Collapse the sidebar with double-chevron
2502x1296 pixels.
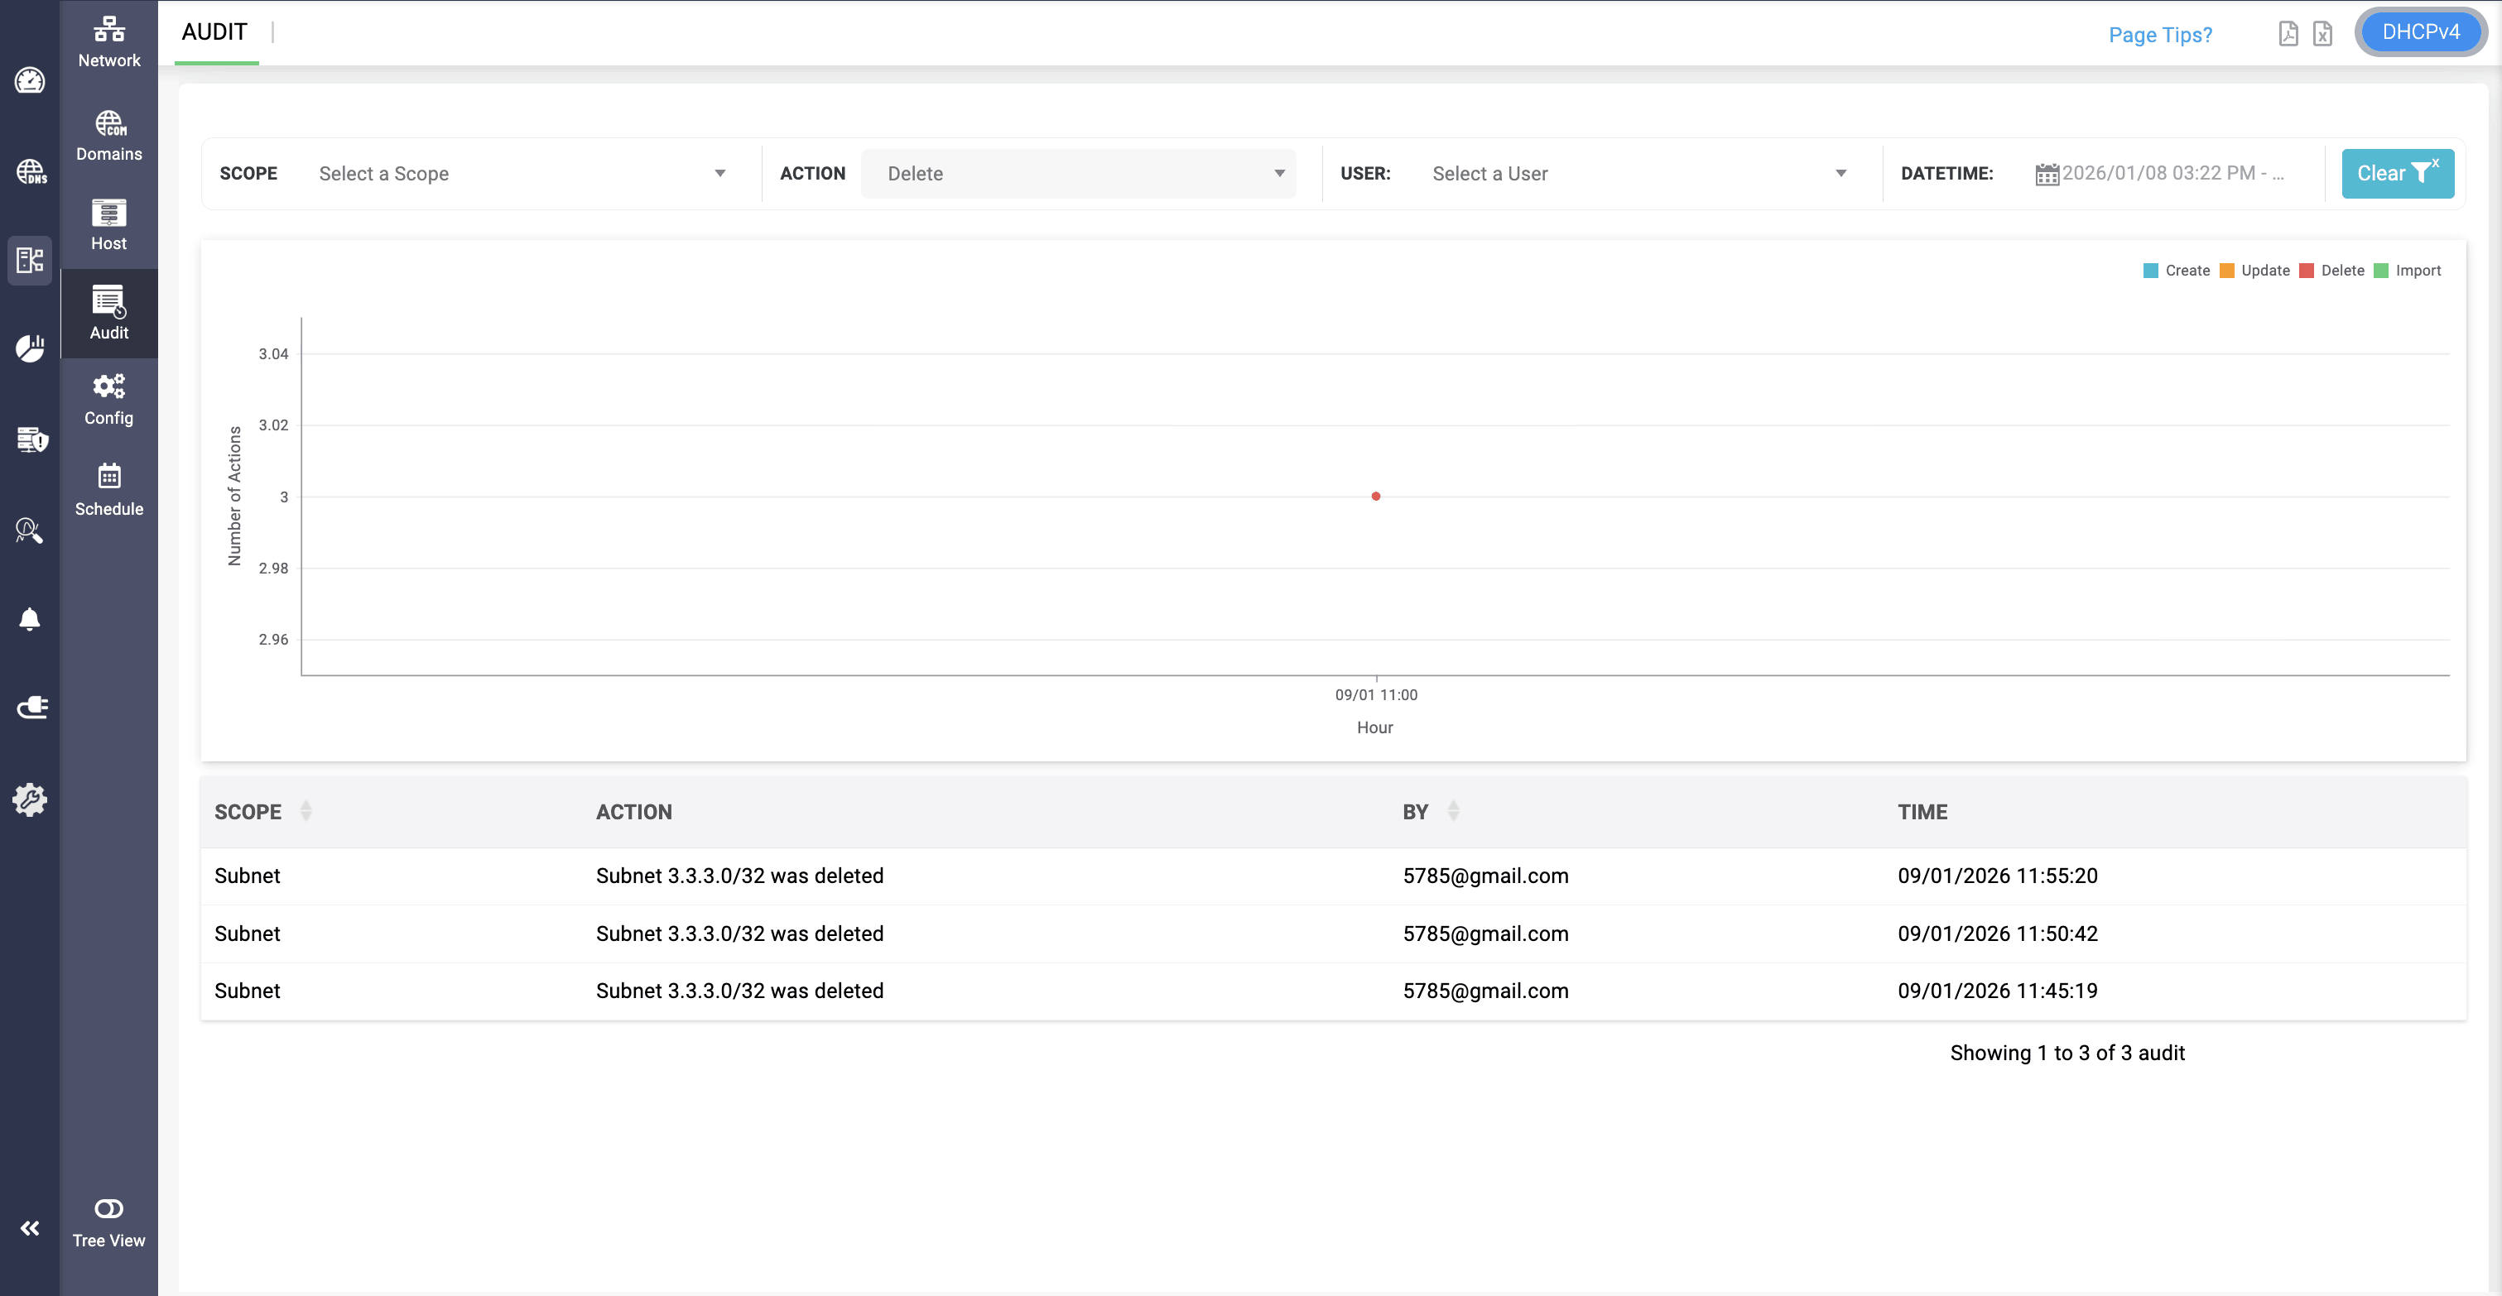(30, 1228)
